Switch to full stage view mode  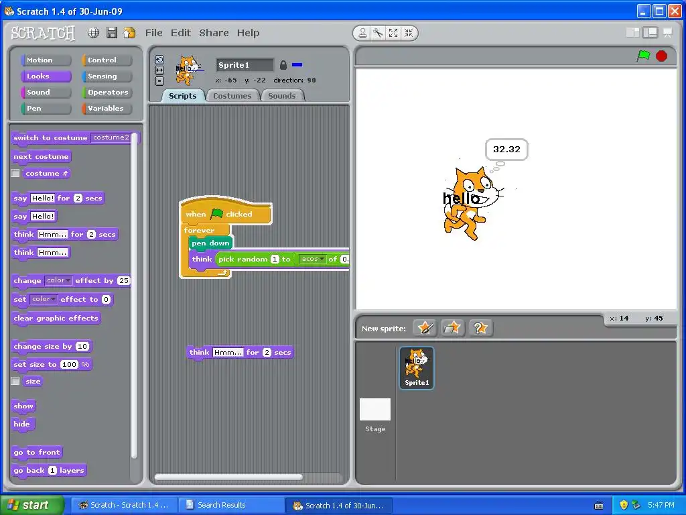click(x=650, y=33)
